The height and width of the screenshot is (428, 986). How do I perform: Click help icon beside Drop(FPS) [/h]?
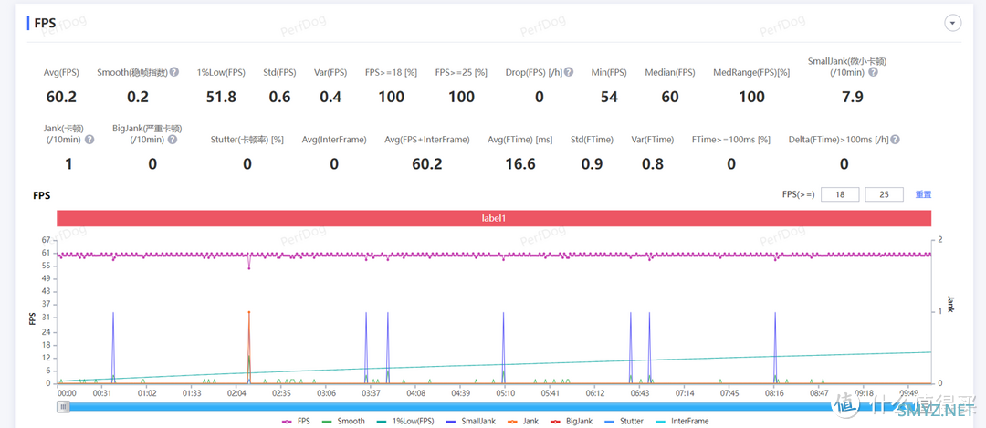(x=569, y=72)
